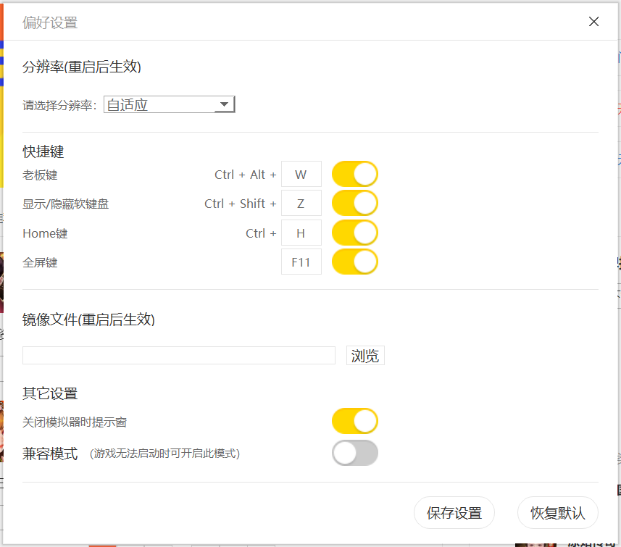
Task: Disable the 老板键 hotkey toggle
Action: [354, 174]
